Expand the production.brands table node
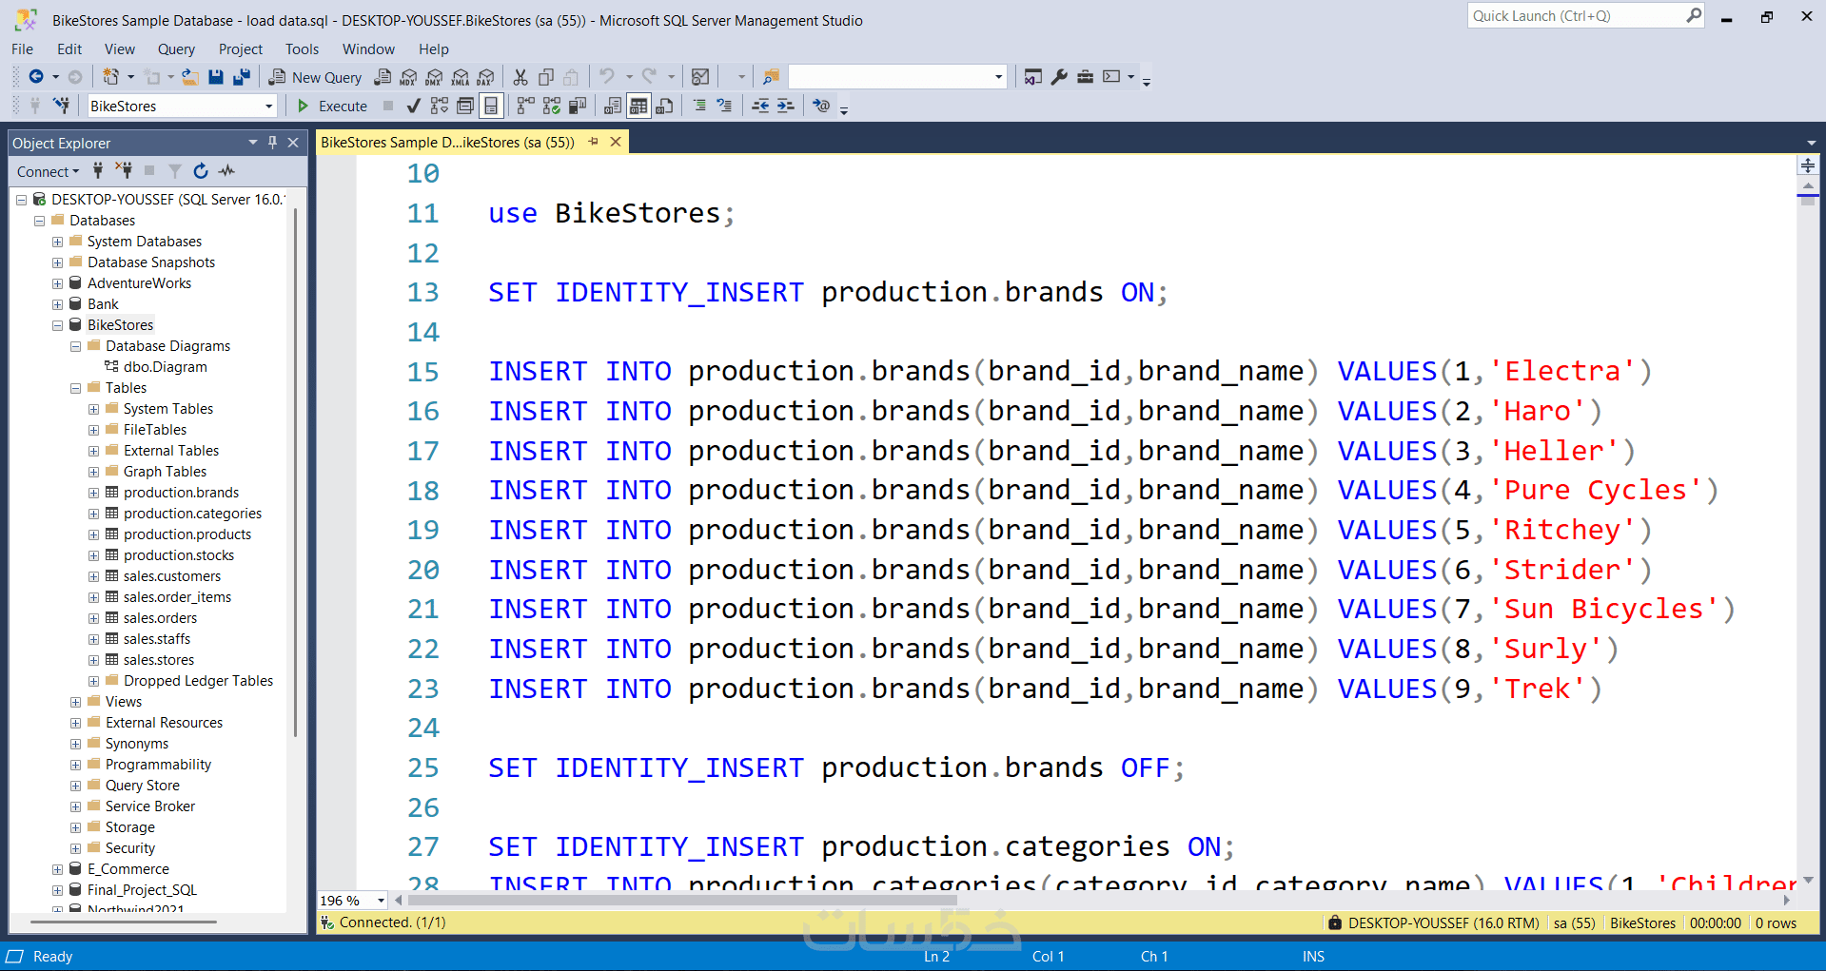 tap(93, 493)
